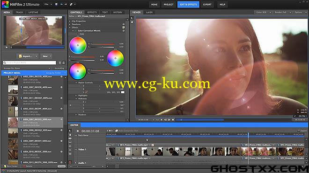Click the composite shot icon in the Editor

pos(117,131)
